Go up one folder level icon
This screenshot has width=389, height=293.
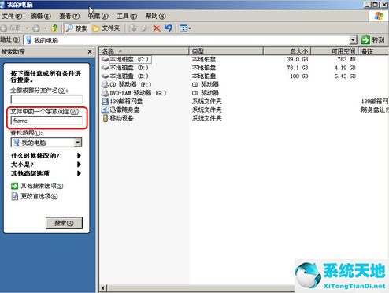54,28
